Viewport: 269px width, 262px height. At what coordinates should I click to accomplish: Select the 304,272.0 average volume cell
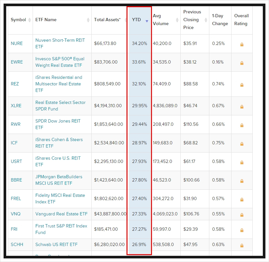pyautogui.click(x=163, y=198)
